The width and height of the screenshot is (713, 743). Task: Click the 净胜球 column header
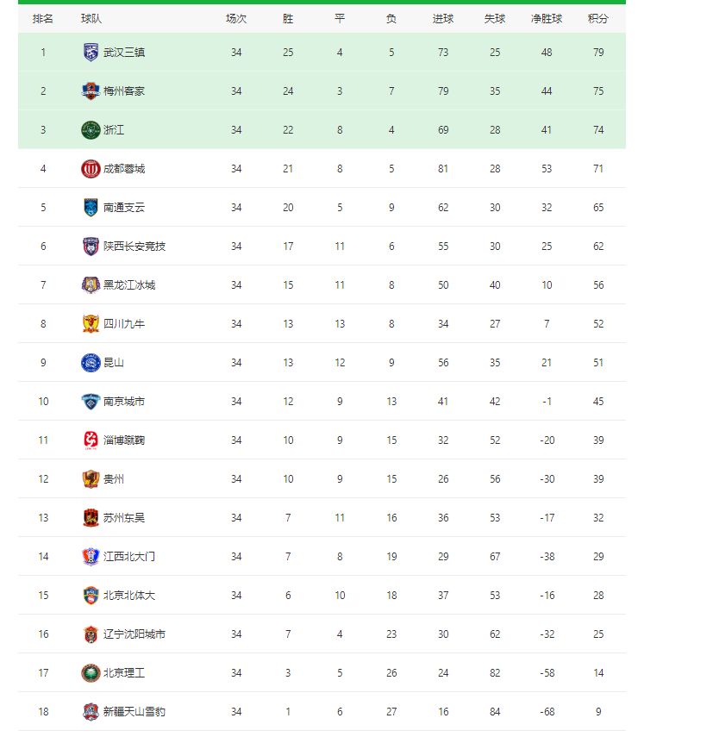pyautogui.click(x=547, y=19)
